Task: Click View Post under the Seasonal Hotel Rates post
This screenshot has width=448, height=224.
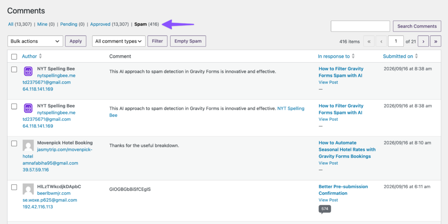Action: tap(328, 163)
